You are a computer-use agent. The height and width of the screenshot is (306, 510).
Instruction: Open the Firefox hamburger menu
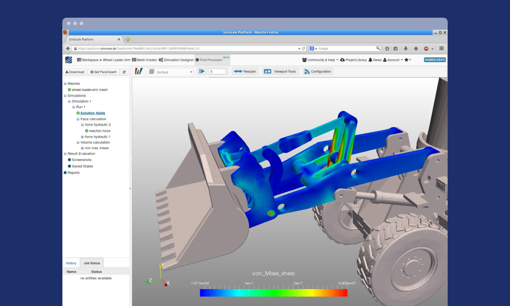click(442, 48)
